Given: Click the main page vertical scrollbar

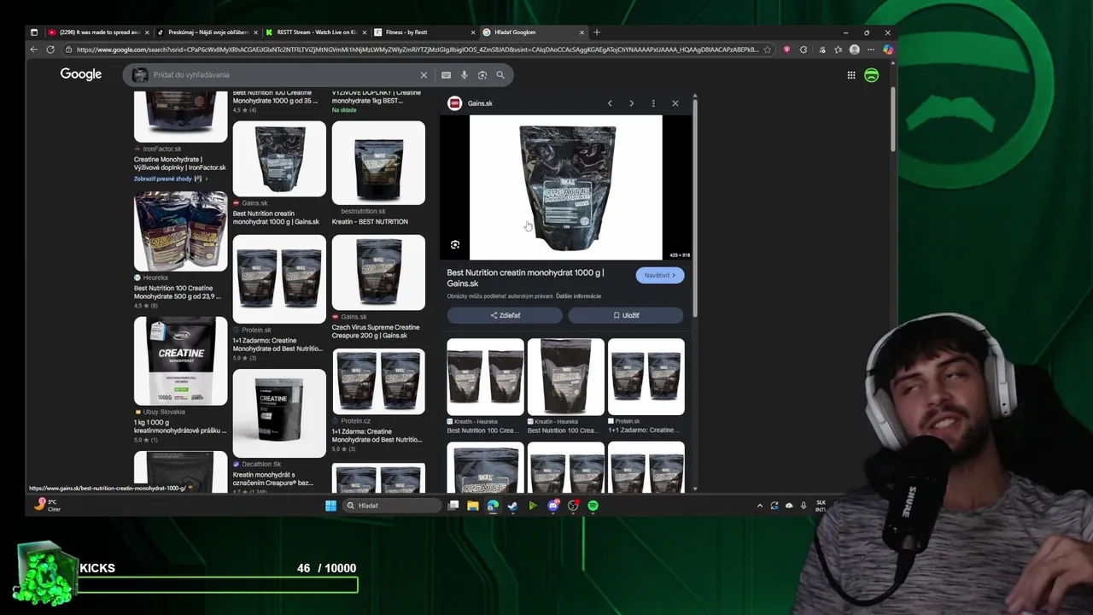Looking at the screenshot, I should (893, 120).
